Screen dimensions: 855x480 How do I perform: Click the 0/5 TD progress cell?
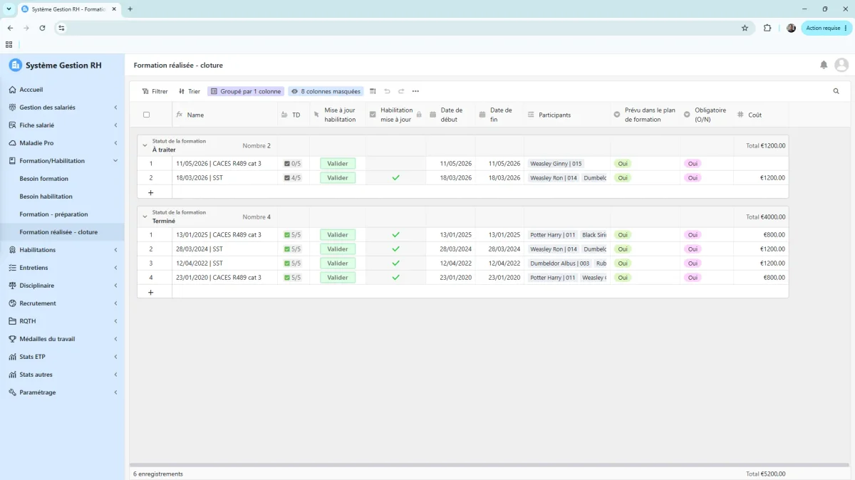293,164
